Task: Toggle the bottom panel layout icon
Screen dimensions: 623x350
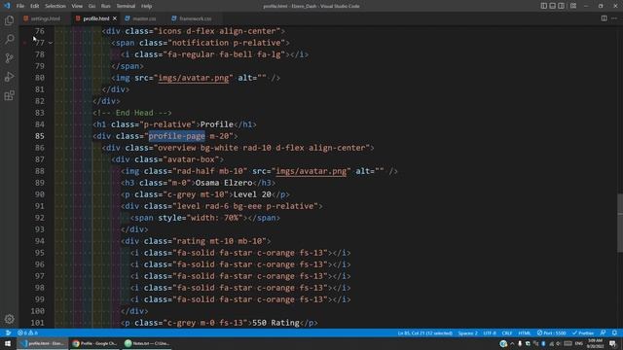Action: pyautogui.click(x=552, y=6)
